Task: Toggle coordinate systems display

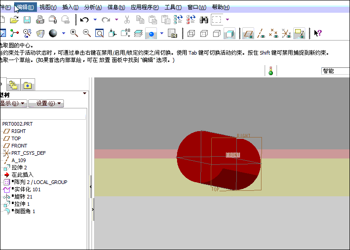Action: click(287, 33)
